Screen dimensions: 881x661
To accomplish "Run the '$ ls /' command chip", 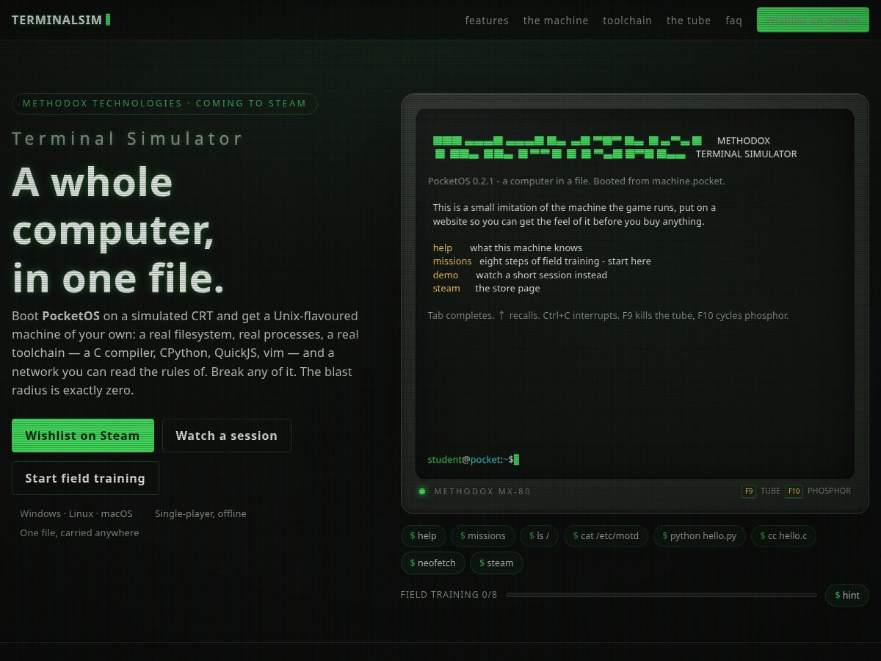I will coord(539,536).
